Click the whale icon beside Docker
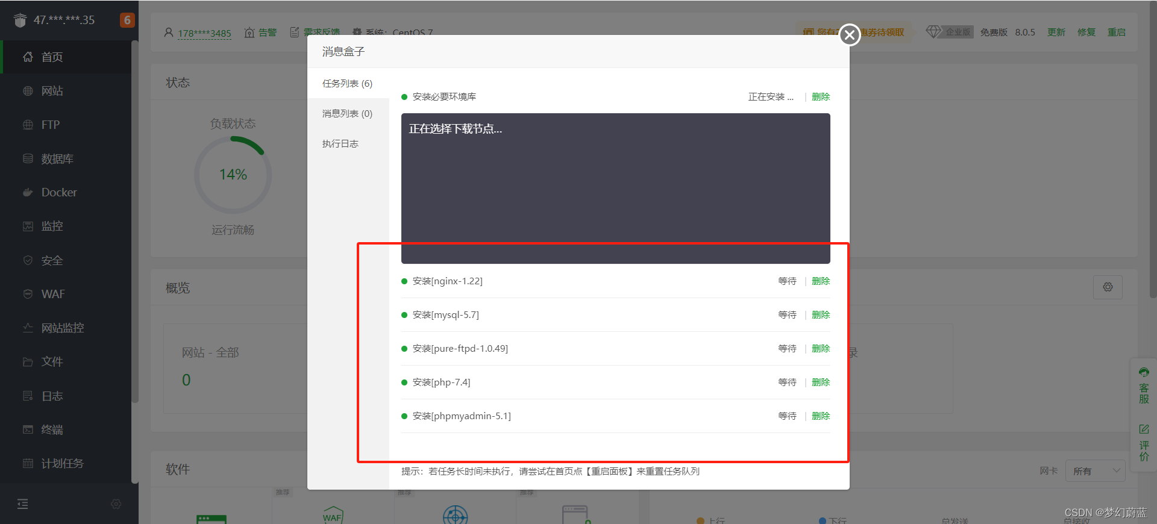 28,192
